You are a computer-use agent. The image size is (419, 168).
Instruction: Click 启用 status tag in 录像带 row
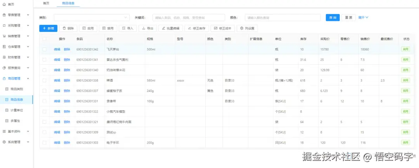pos(405,101)
